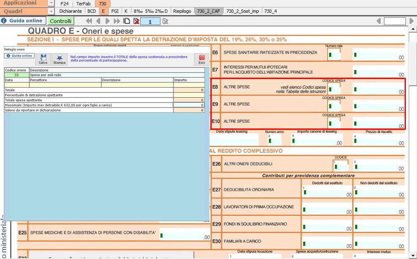
Task: Click Salva floppy disk icon in Dettaglio onere
Action: 43,59
